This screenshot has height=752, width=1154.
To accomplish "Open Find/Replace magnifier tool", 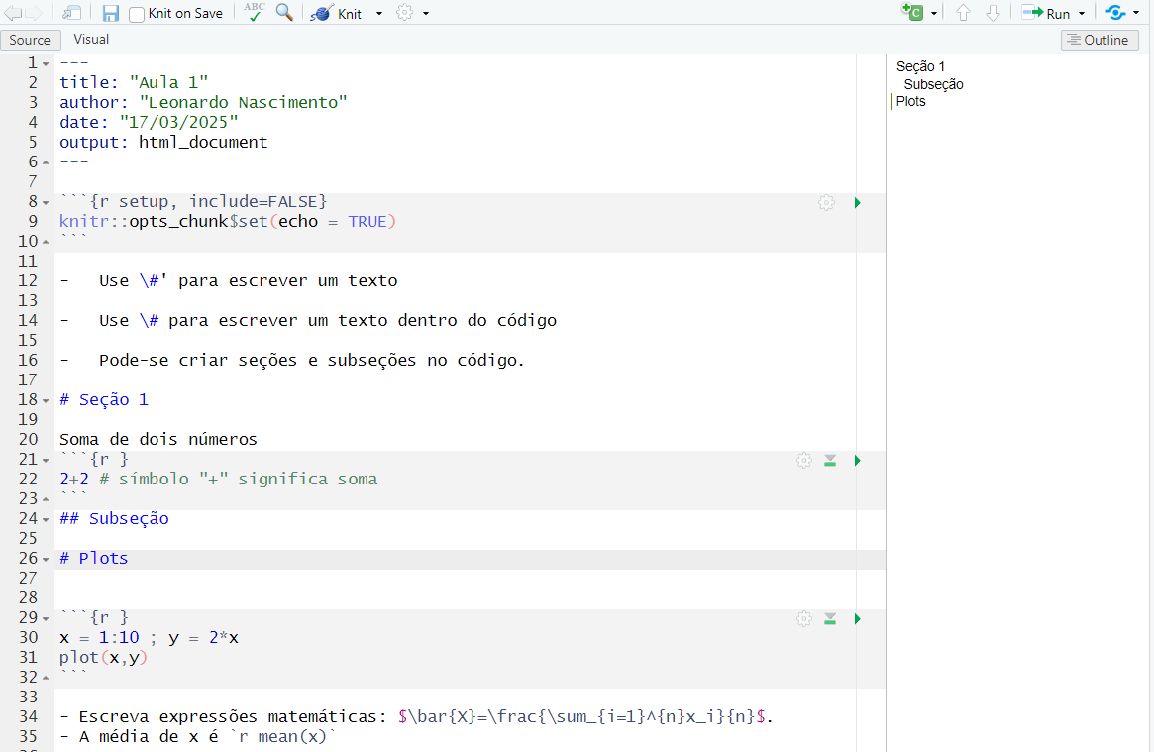I will 284,13.
